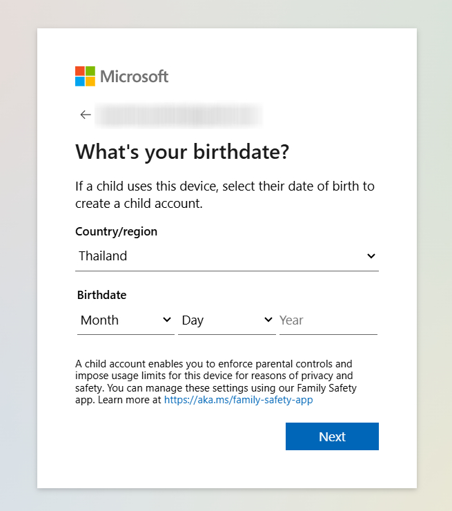Viewport: 452px width, 511px height.
Task: Select the Thailand text in country field
Action: tap(103, 256)
